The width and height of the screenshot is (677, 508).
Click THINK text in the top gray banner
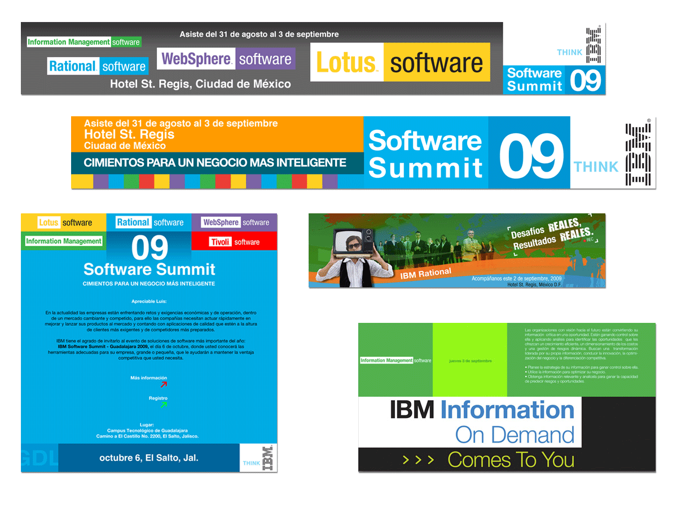[x=569, y=52]
